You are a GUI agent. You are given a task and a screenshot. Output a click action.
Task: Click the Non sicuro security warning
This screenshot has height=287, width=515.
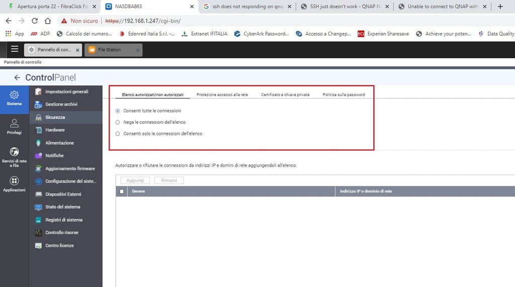point(79,21)
